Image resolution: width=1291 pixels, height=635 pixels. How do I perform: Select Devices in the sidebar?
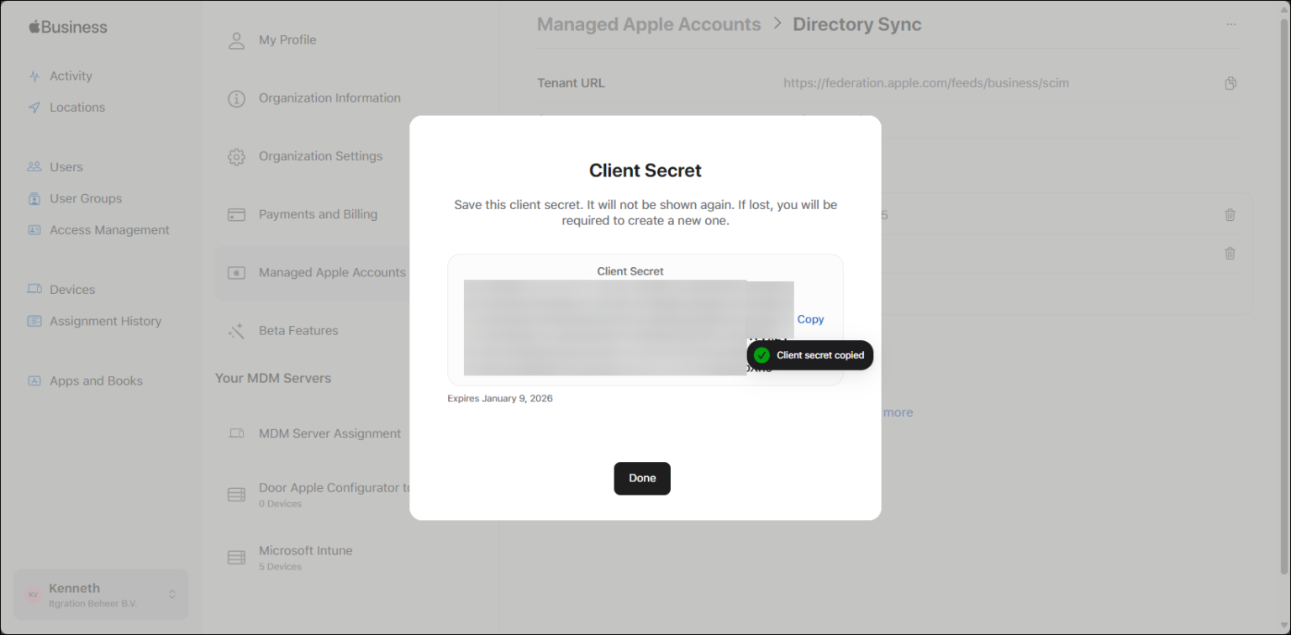tap(71, 289)
